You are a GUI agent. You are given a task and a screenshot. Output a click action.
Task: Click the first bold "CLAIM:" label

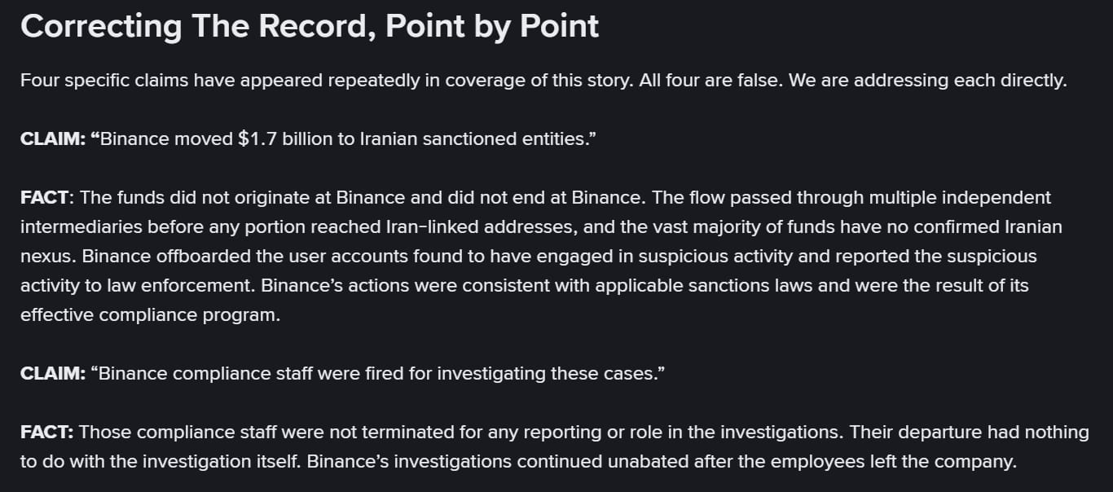point(52,138)
